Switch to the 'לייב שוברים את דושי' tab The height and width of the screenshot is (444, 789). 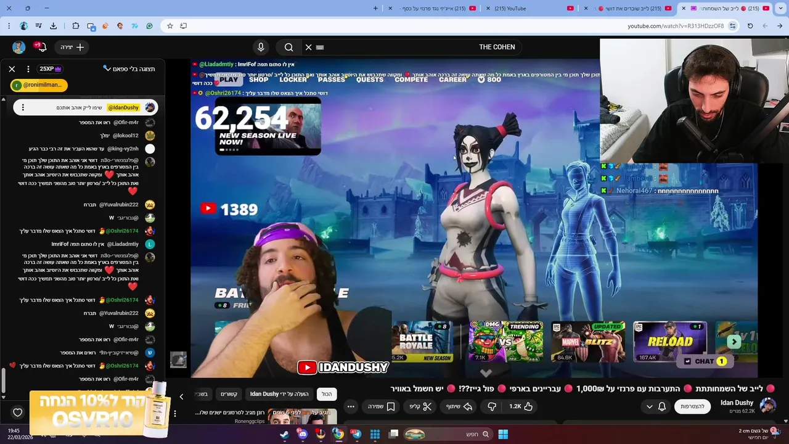(629, 9)
